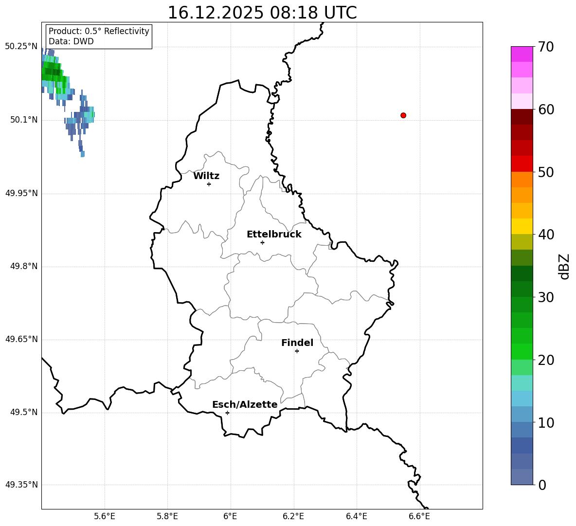Click the Esch/Alzette city label
Screen dimensions: 576x526
point(245,404)
